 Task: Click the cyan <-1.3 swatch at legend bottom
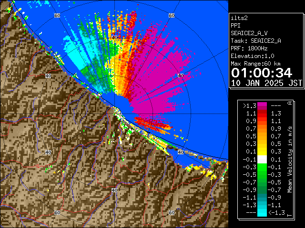[262, 212]
